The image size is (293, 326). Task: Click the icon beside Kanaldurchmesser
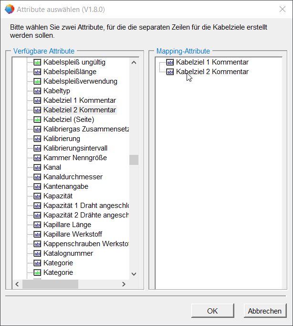click(38, 177)
